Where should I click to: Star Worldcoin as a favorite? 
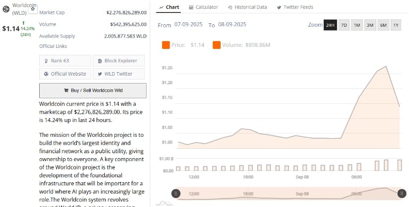(x=33, y=9)
